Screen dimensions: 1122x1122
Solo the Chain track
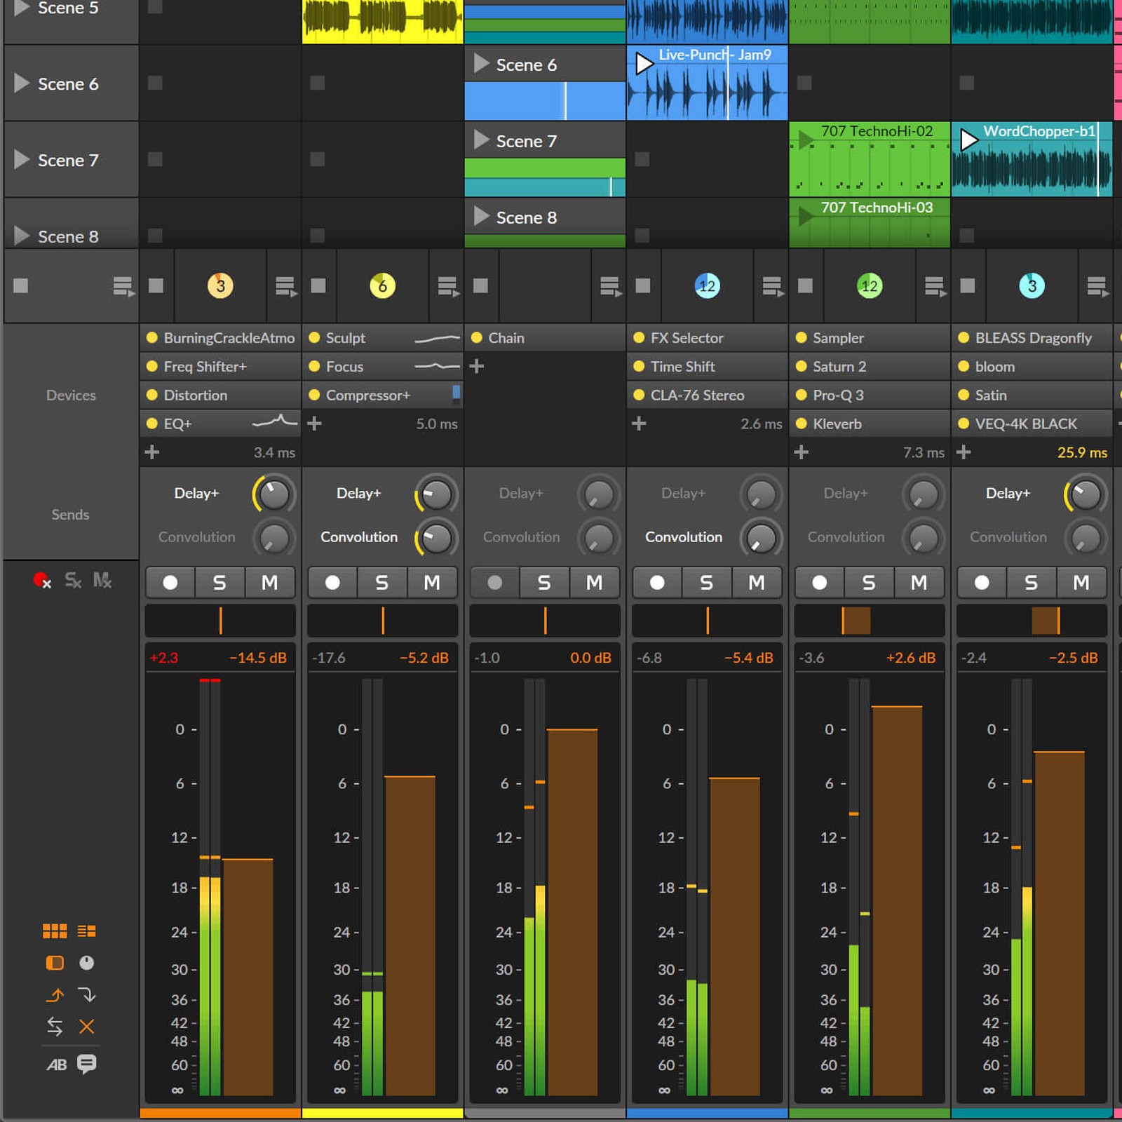pyautogui.click(x=544, y=583)
